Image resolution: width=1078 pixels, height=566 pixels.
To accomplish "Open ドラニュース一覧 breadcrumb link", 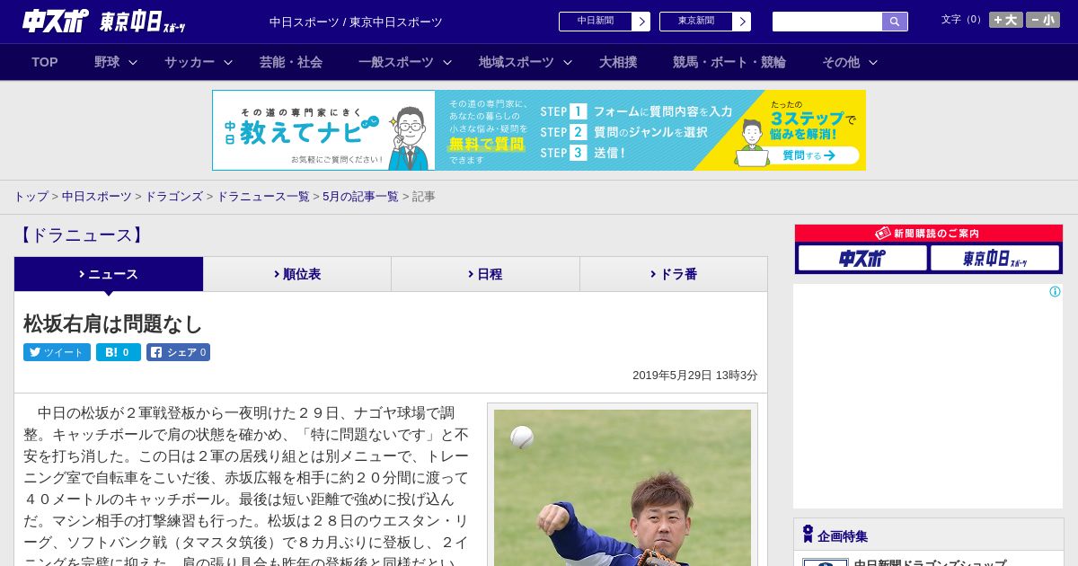I will pyautogui.click(x=263, y=196).
